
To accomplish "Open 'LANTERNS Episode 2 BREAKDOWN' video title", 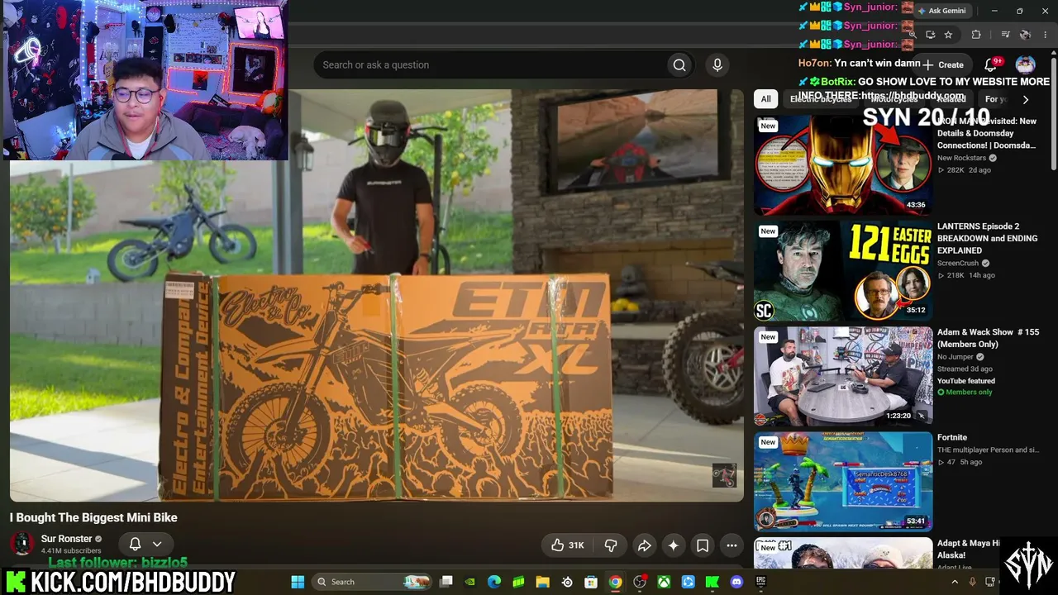I will (x=987, y=238).
